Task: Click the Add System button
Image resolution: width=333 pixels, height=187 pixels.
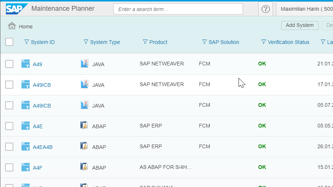Action: coord(300,25)
